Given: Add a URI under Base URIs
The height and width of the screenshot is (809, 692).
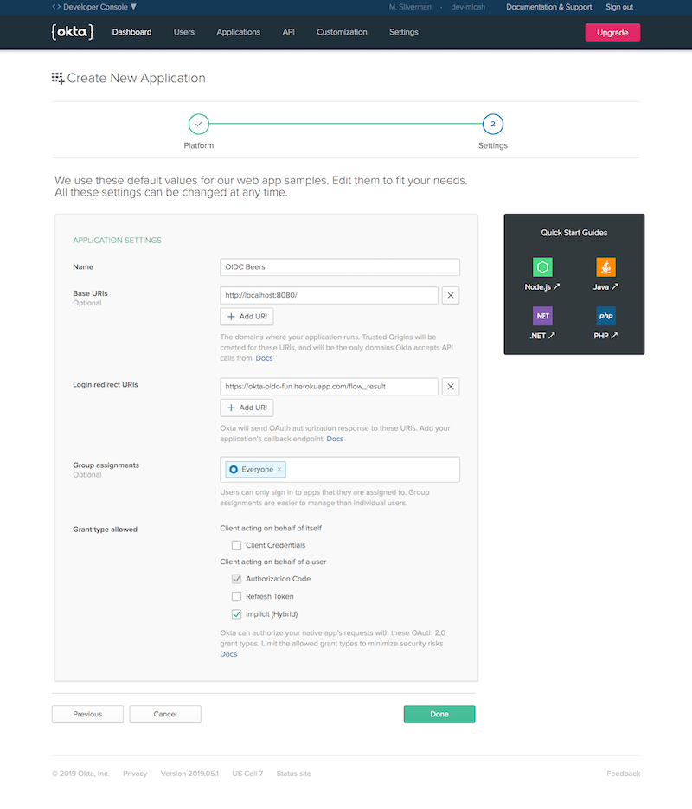Looking at the screenshot, I should coord(247,317).
